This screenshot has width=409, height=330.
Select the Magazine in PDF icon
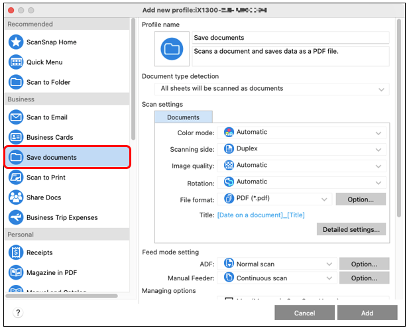point(16,272)
